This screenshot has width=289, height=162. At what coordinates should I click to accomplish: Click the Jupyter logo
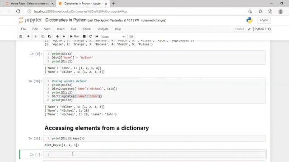[30, 20]
